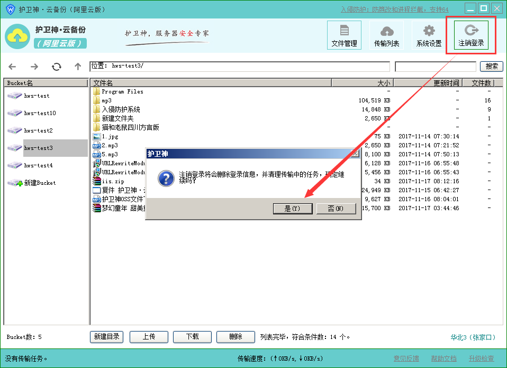Open 系统设置 system settings

tap(429, 35)
